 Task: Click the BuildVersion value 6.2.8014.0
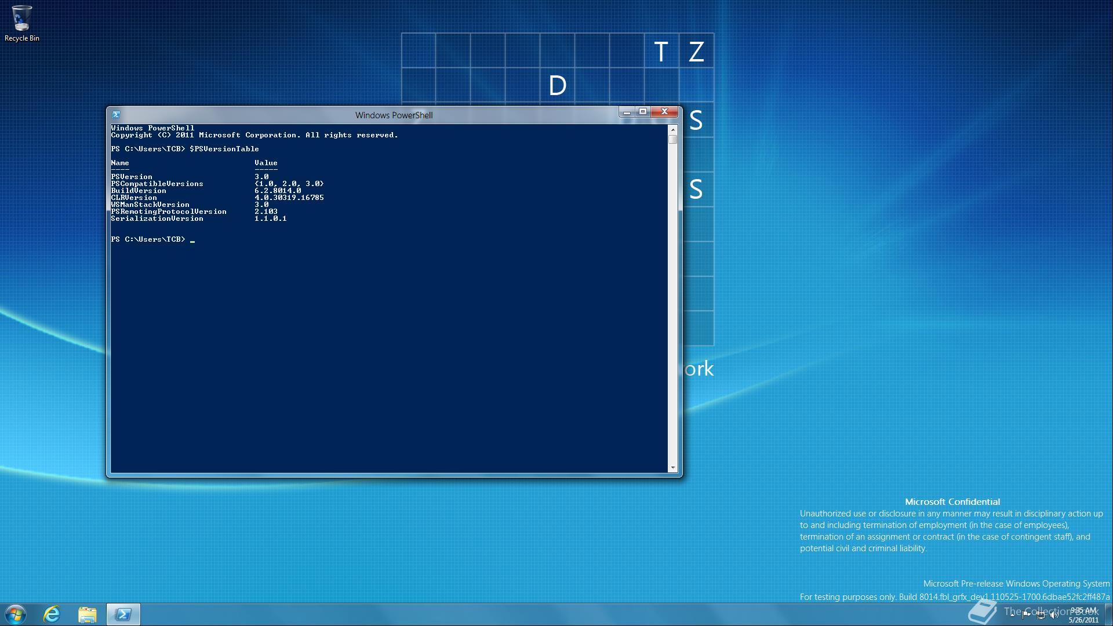point(278,191)
